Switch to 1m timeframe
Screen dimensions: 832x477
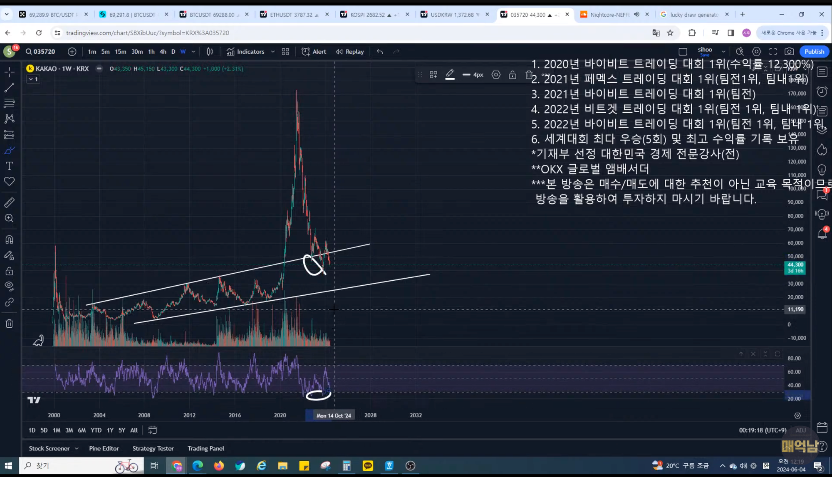point(92,52)
